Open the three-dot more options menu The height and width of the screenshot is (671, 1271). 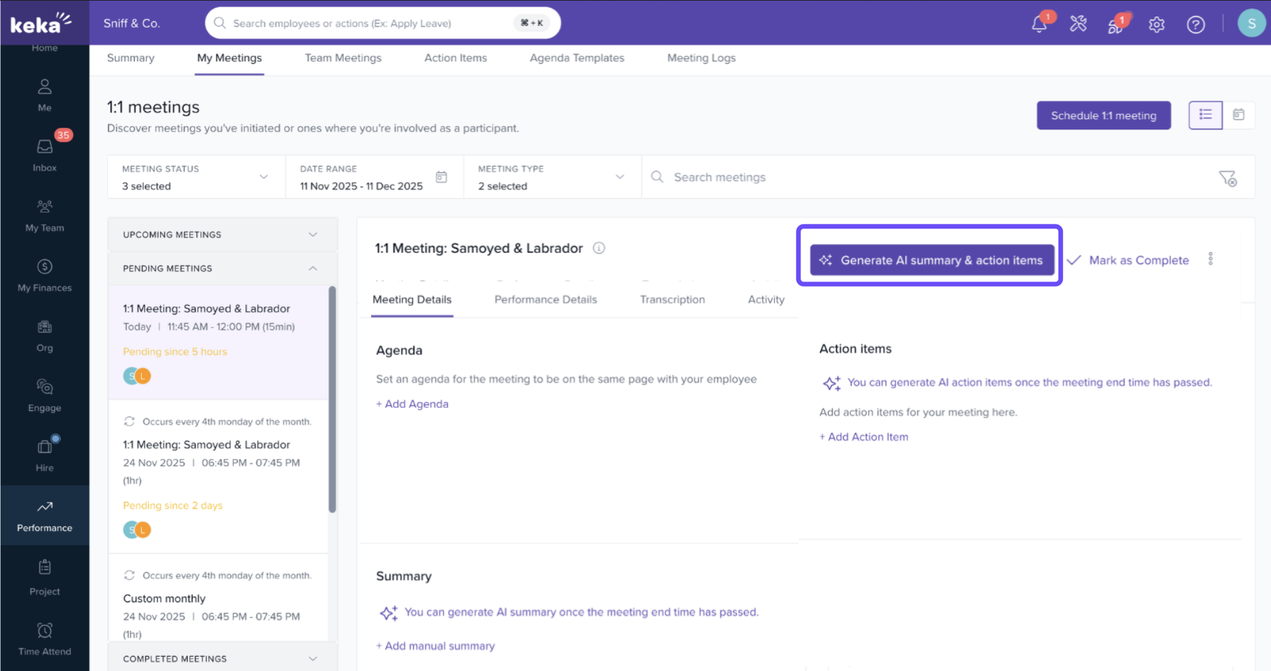coord(1210,259)
